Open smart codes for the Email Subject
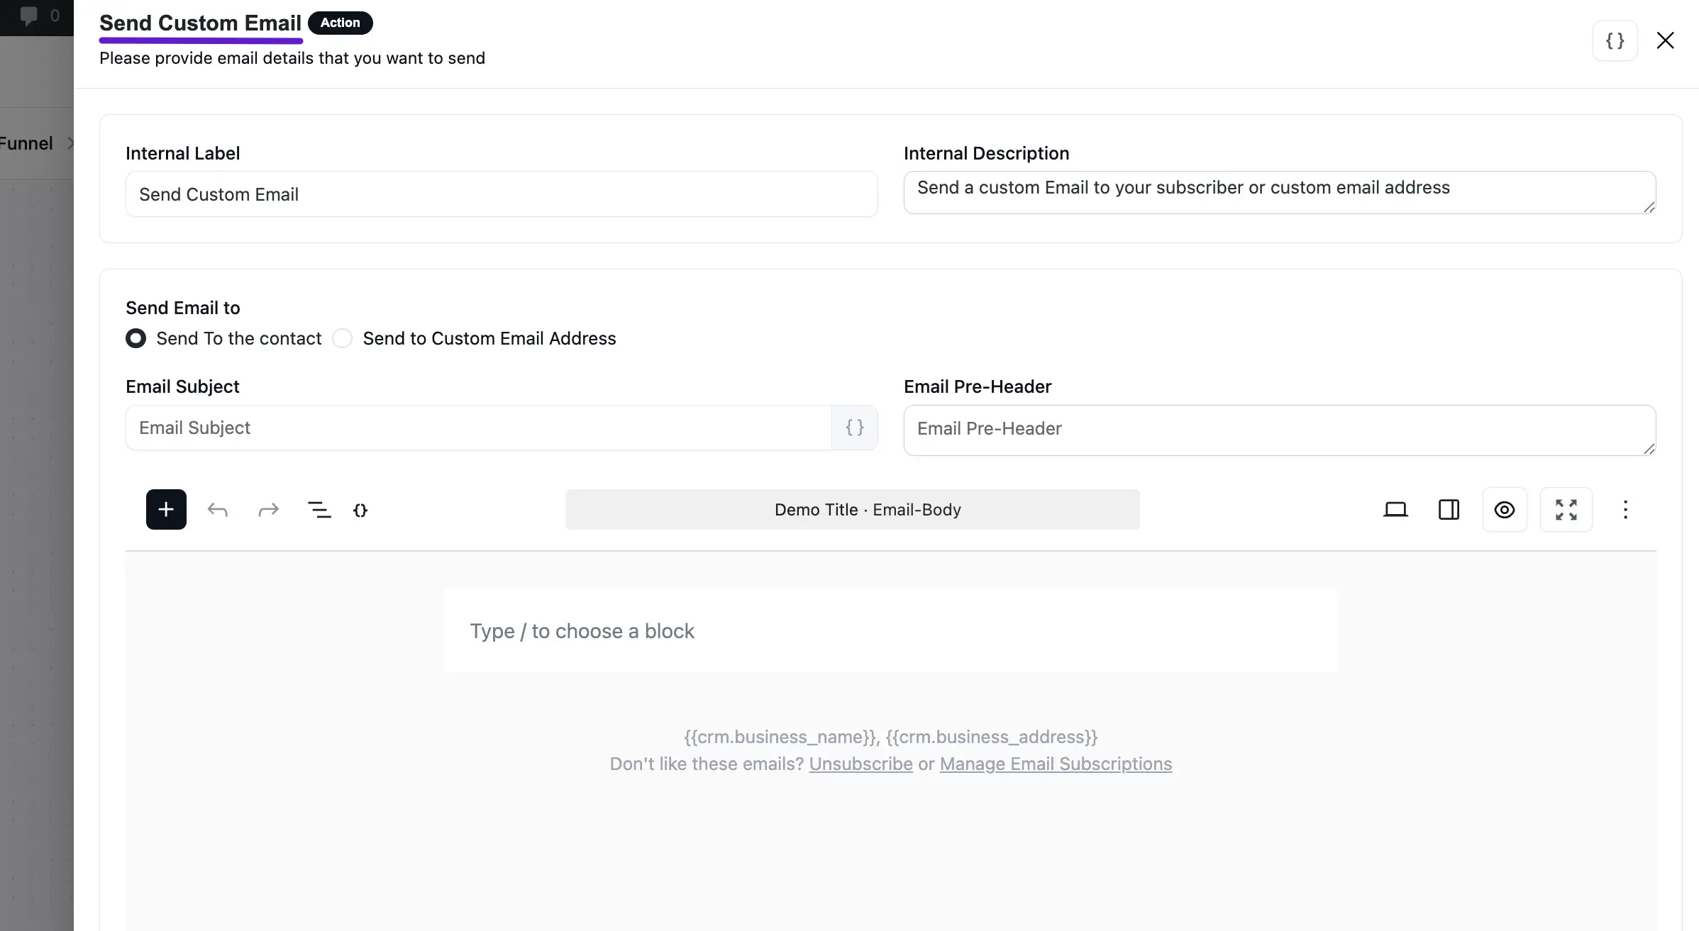This screenshot has height=931, width=1699. pos(855,428)
